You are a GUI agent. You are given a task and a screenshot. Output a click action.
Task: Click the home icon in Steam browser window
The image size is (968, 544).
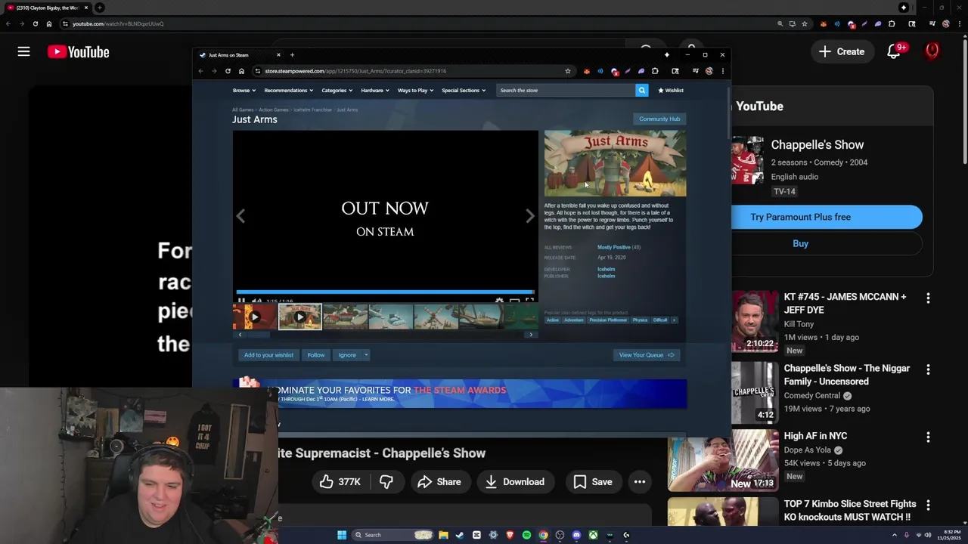click(x=241, y=71)
